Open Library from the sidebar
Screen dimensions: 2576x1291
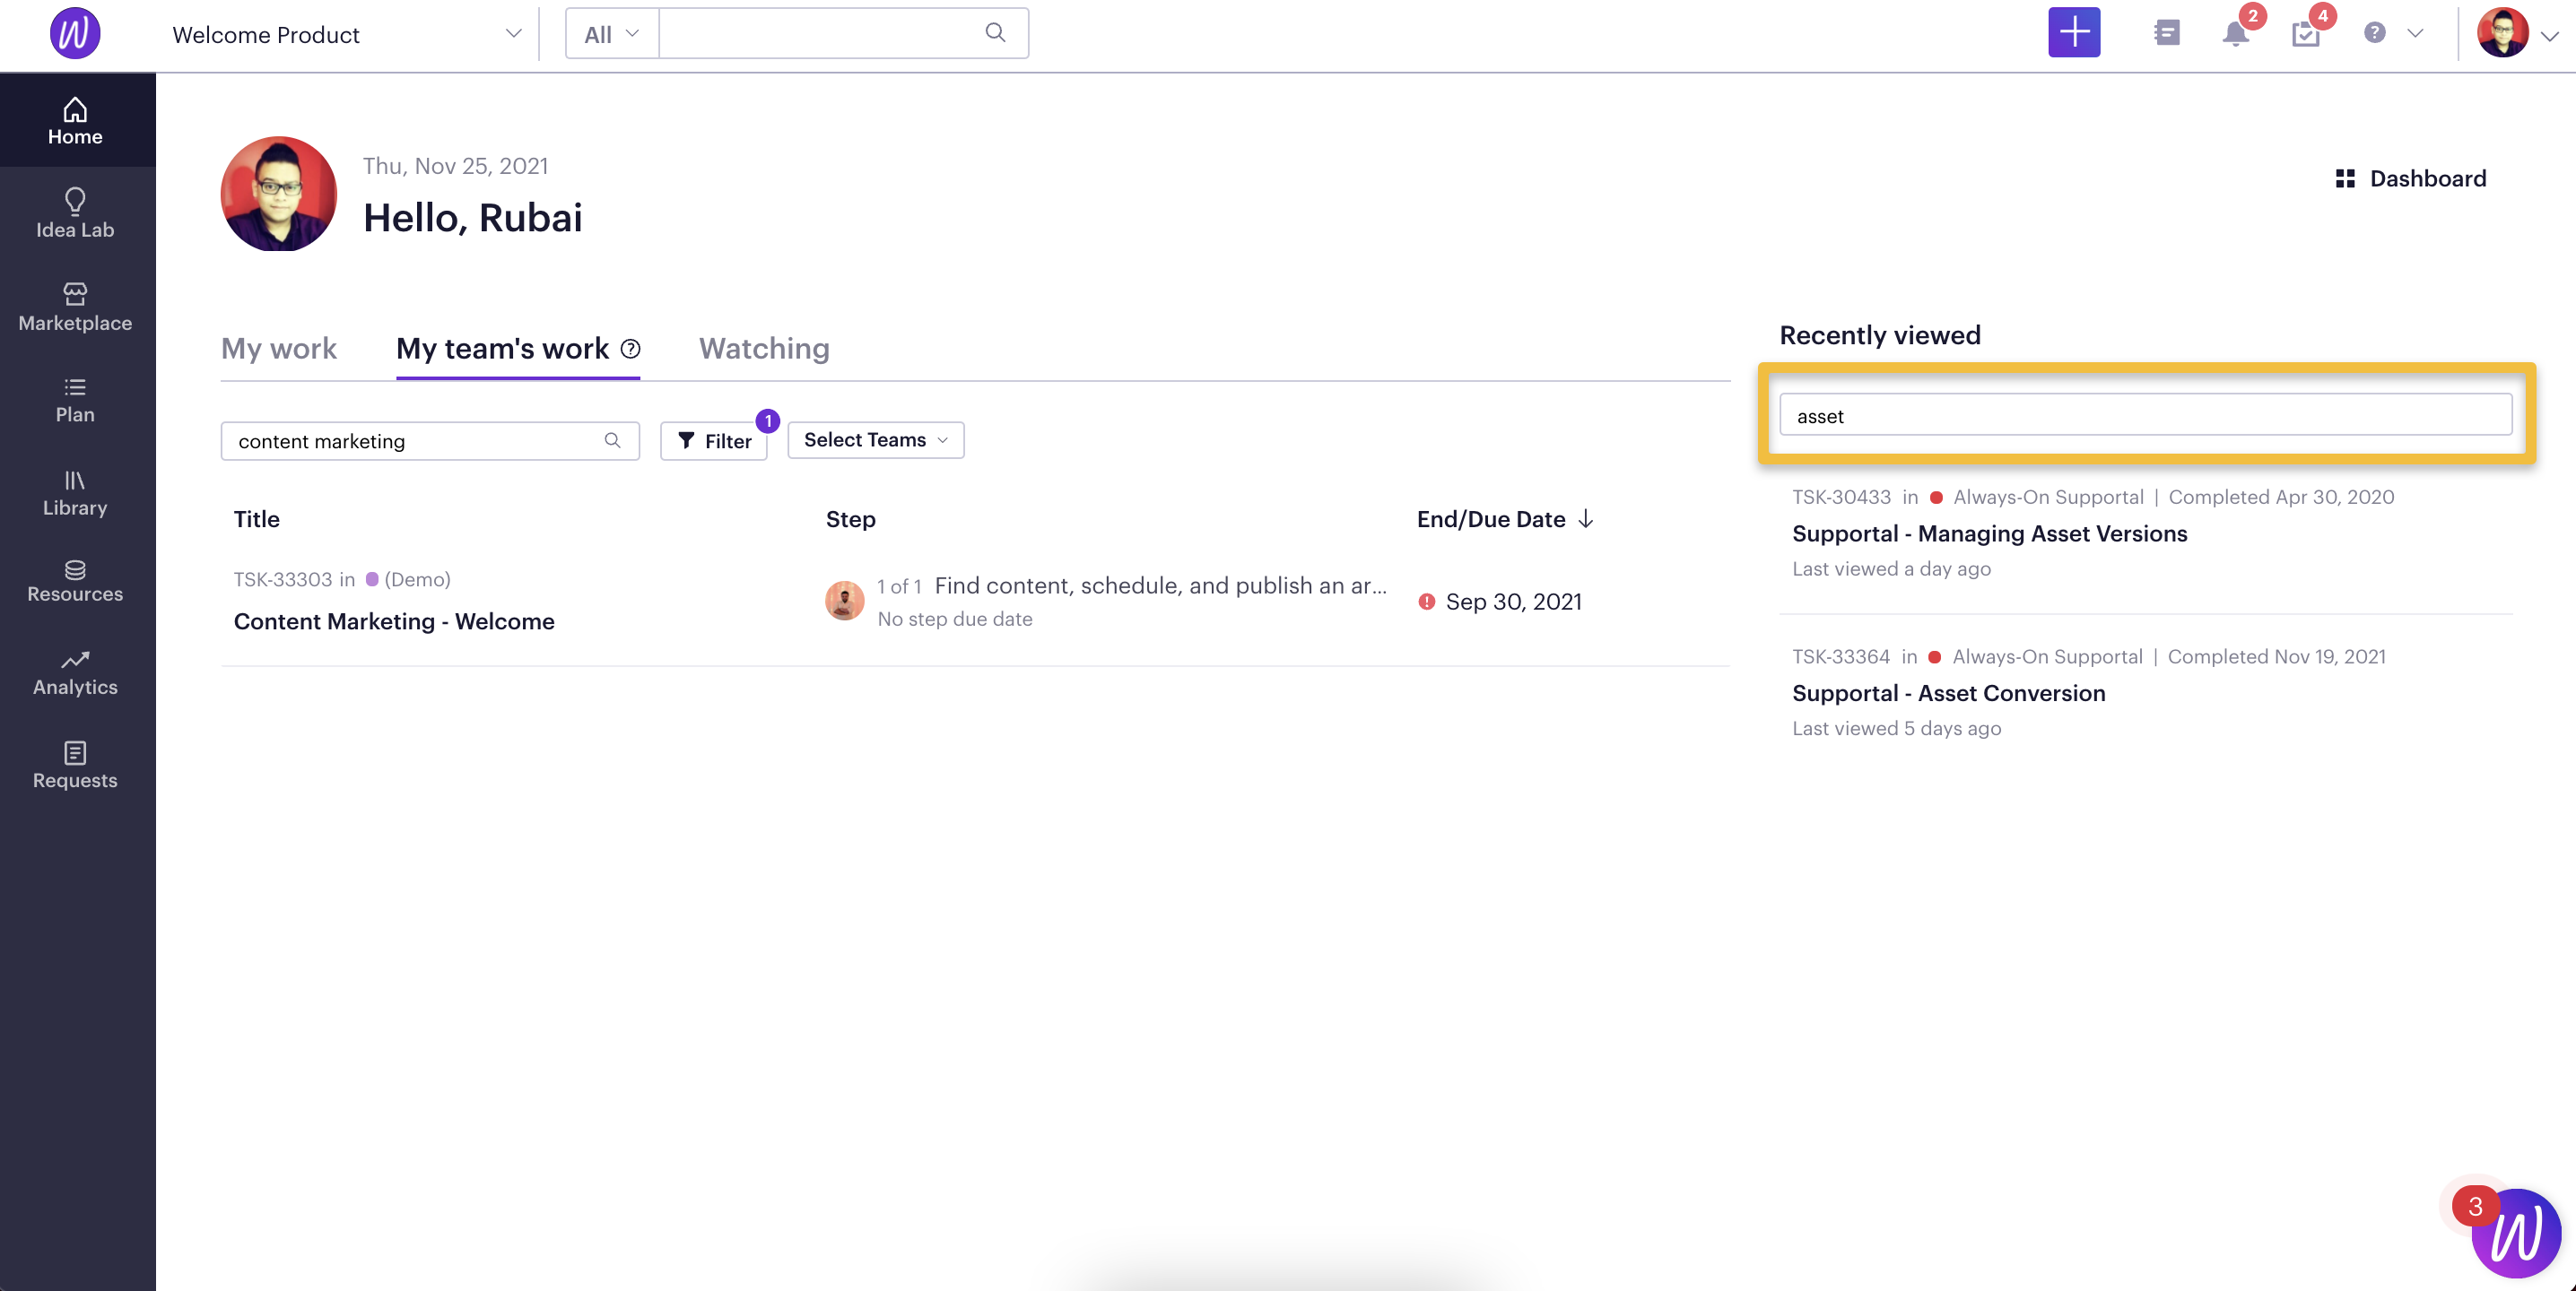(75, 492)
